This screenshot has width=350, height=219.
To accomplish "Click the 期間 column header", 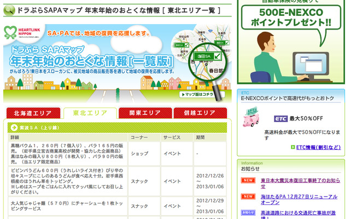I will pyautogui.click(x=210, y=137).
